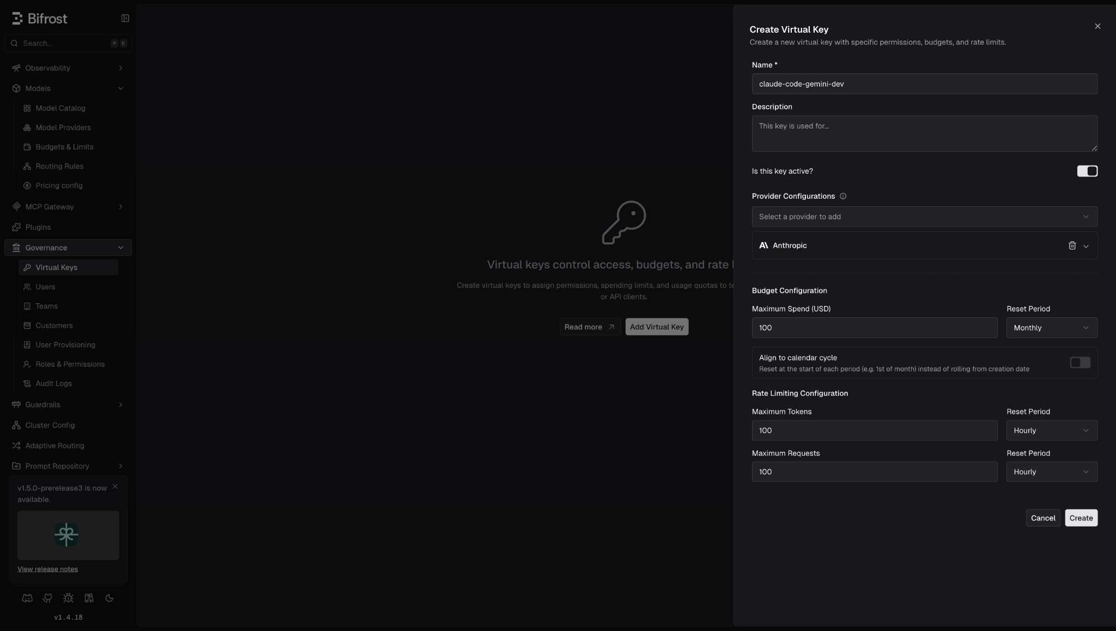Click the info icon beside Provider Configurations
This screenshot has height=631, width=1116.
(843, 196)
